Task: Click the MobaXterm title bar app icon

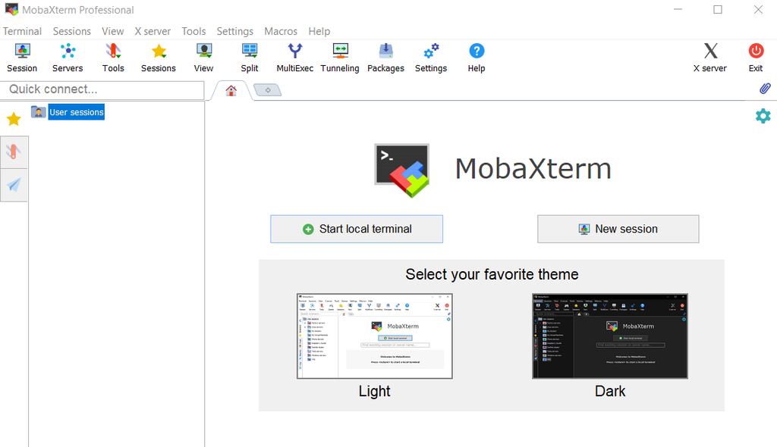Action: [11, 9]
